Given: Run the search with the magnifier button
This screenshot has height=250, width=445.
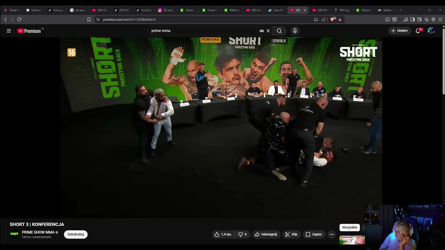Looking at the screenshot, I should 279,31.
